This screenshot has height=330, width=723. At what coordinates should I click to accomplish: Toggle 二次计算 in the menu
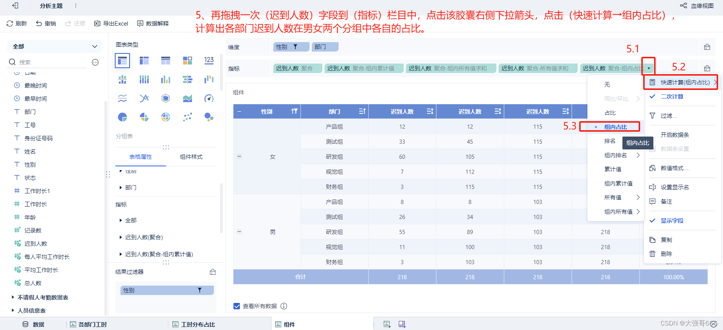pyautogui.click(x=672, y=96)
